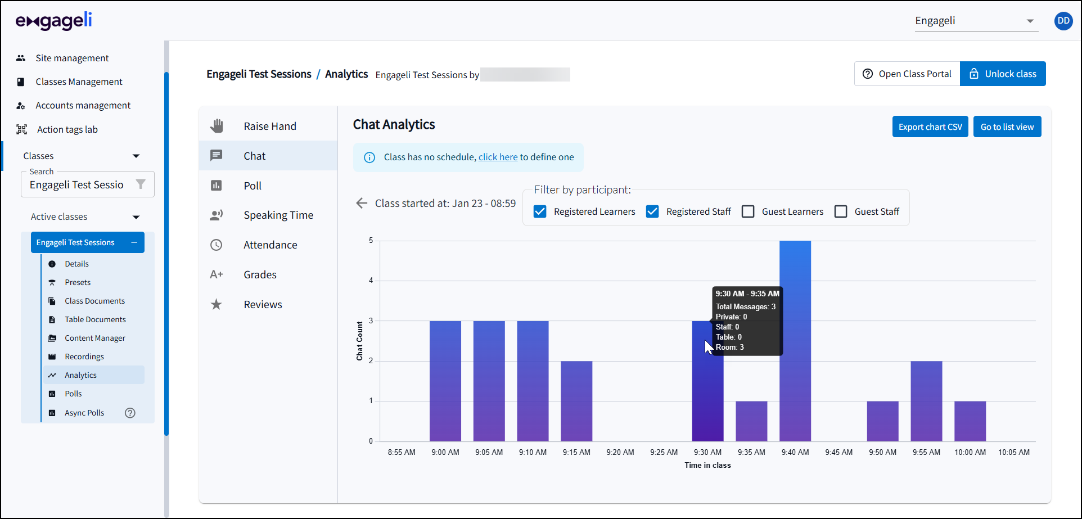Click the Site management people icon
This screenshot has width=1082, height=519.
(x=21, y=58)
